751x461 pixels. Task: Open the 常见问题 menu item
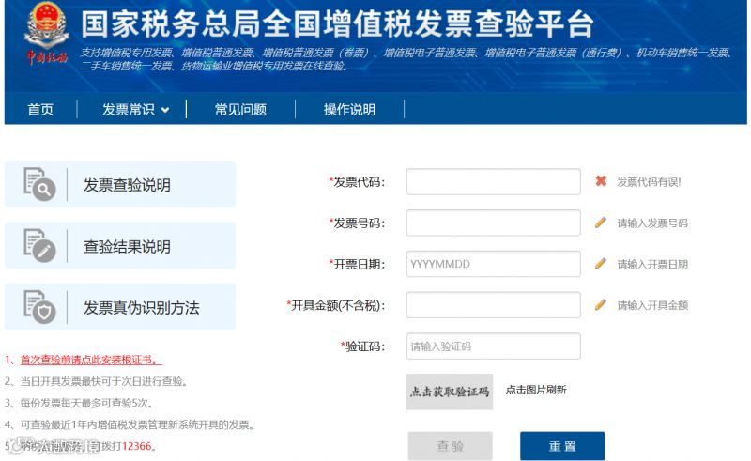(x=240, y=109)
